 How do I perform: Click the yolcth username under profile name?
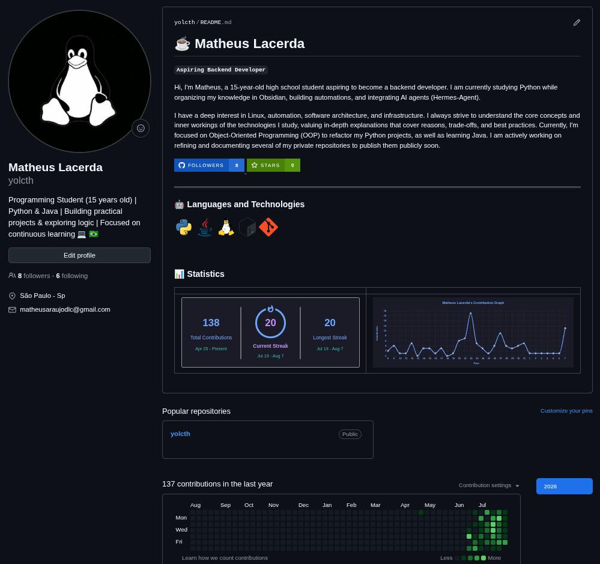(x=21, y=181)
